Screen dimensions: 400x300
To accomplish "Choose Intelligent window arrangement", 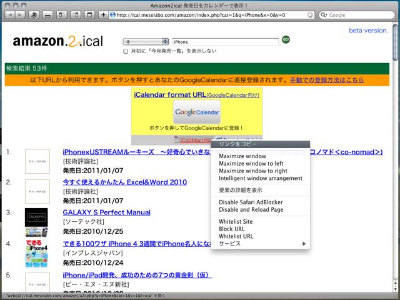I will [261, 178].
